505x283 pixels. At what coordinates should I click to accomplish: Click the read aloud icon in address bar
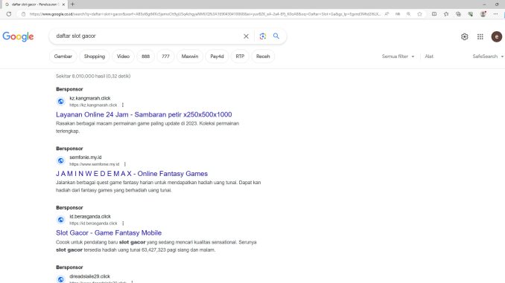[387, 14]
